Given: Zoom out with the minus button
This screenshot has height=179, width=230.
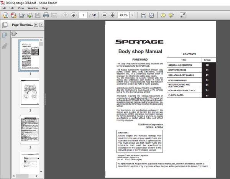Looking at the screenshot, I should (104, 15).
